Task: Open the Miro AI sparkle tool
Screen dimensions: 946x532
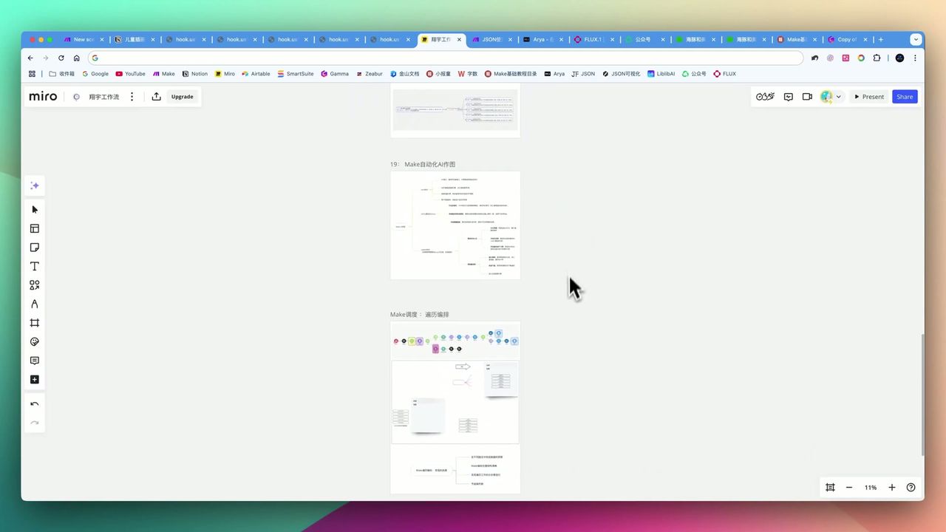Action: pyautogui.click(x=34, y=185)
